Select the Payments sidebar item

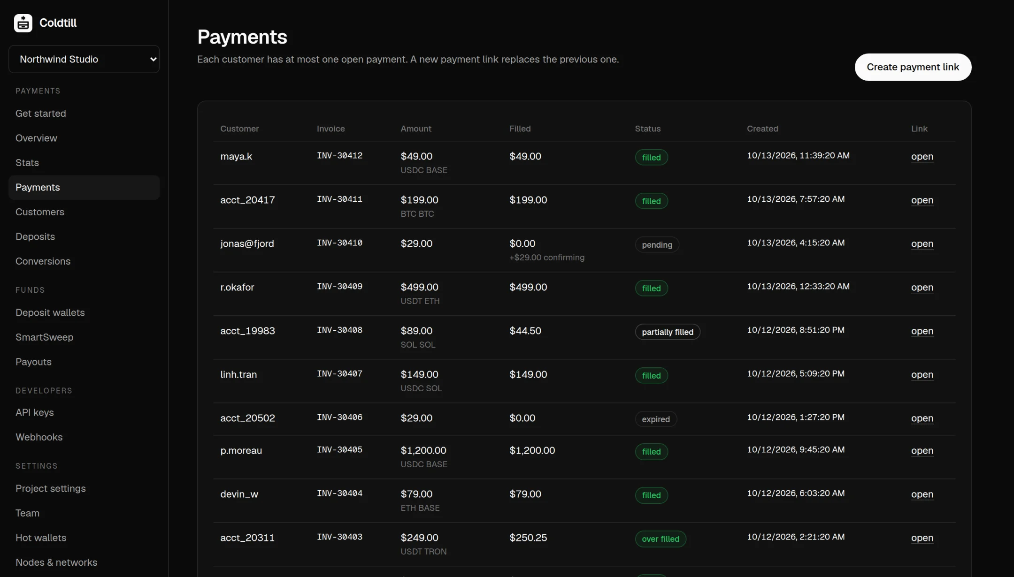[x=84, y=188]
